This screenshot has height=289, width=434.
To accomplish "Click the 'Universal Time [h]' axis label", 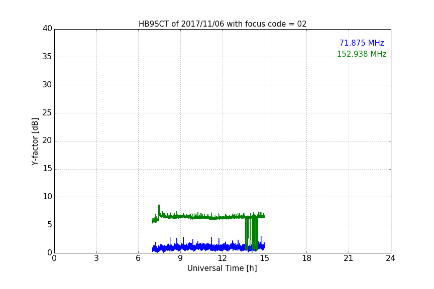I will coord(222,268).
